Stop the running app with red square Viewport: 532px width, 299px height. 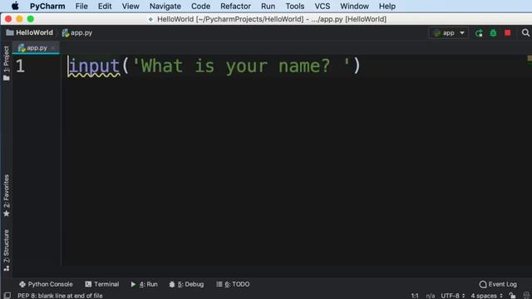coord(508,33)
